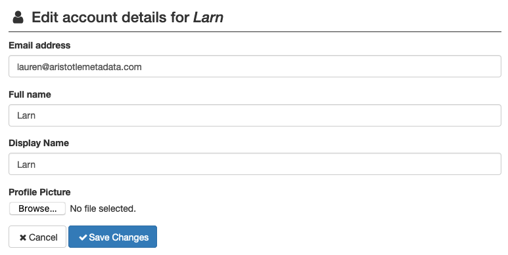
Task: Click the "No file selected." text
Action: 103,208
